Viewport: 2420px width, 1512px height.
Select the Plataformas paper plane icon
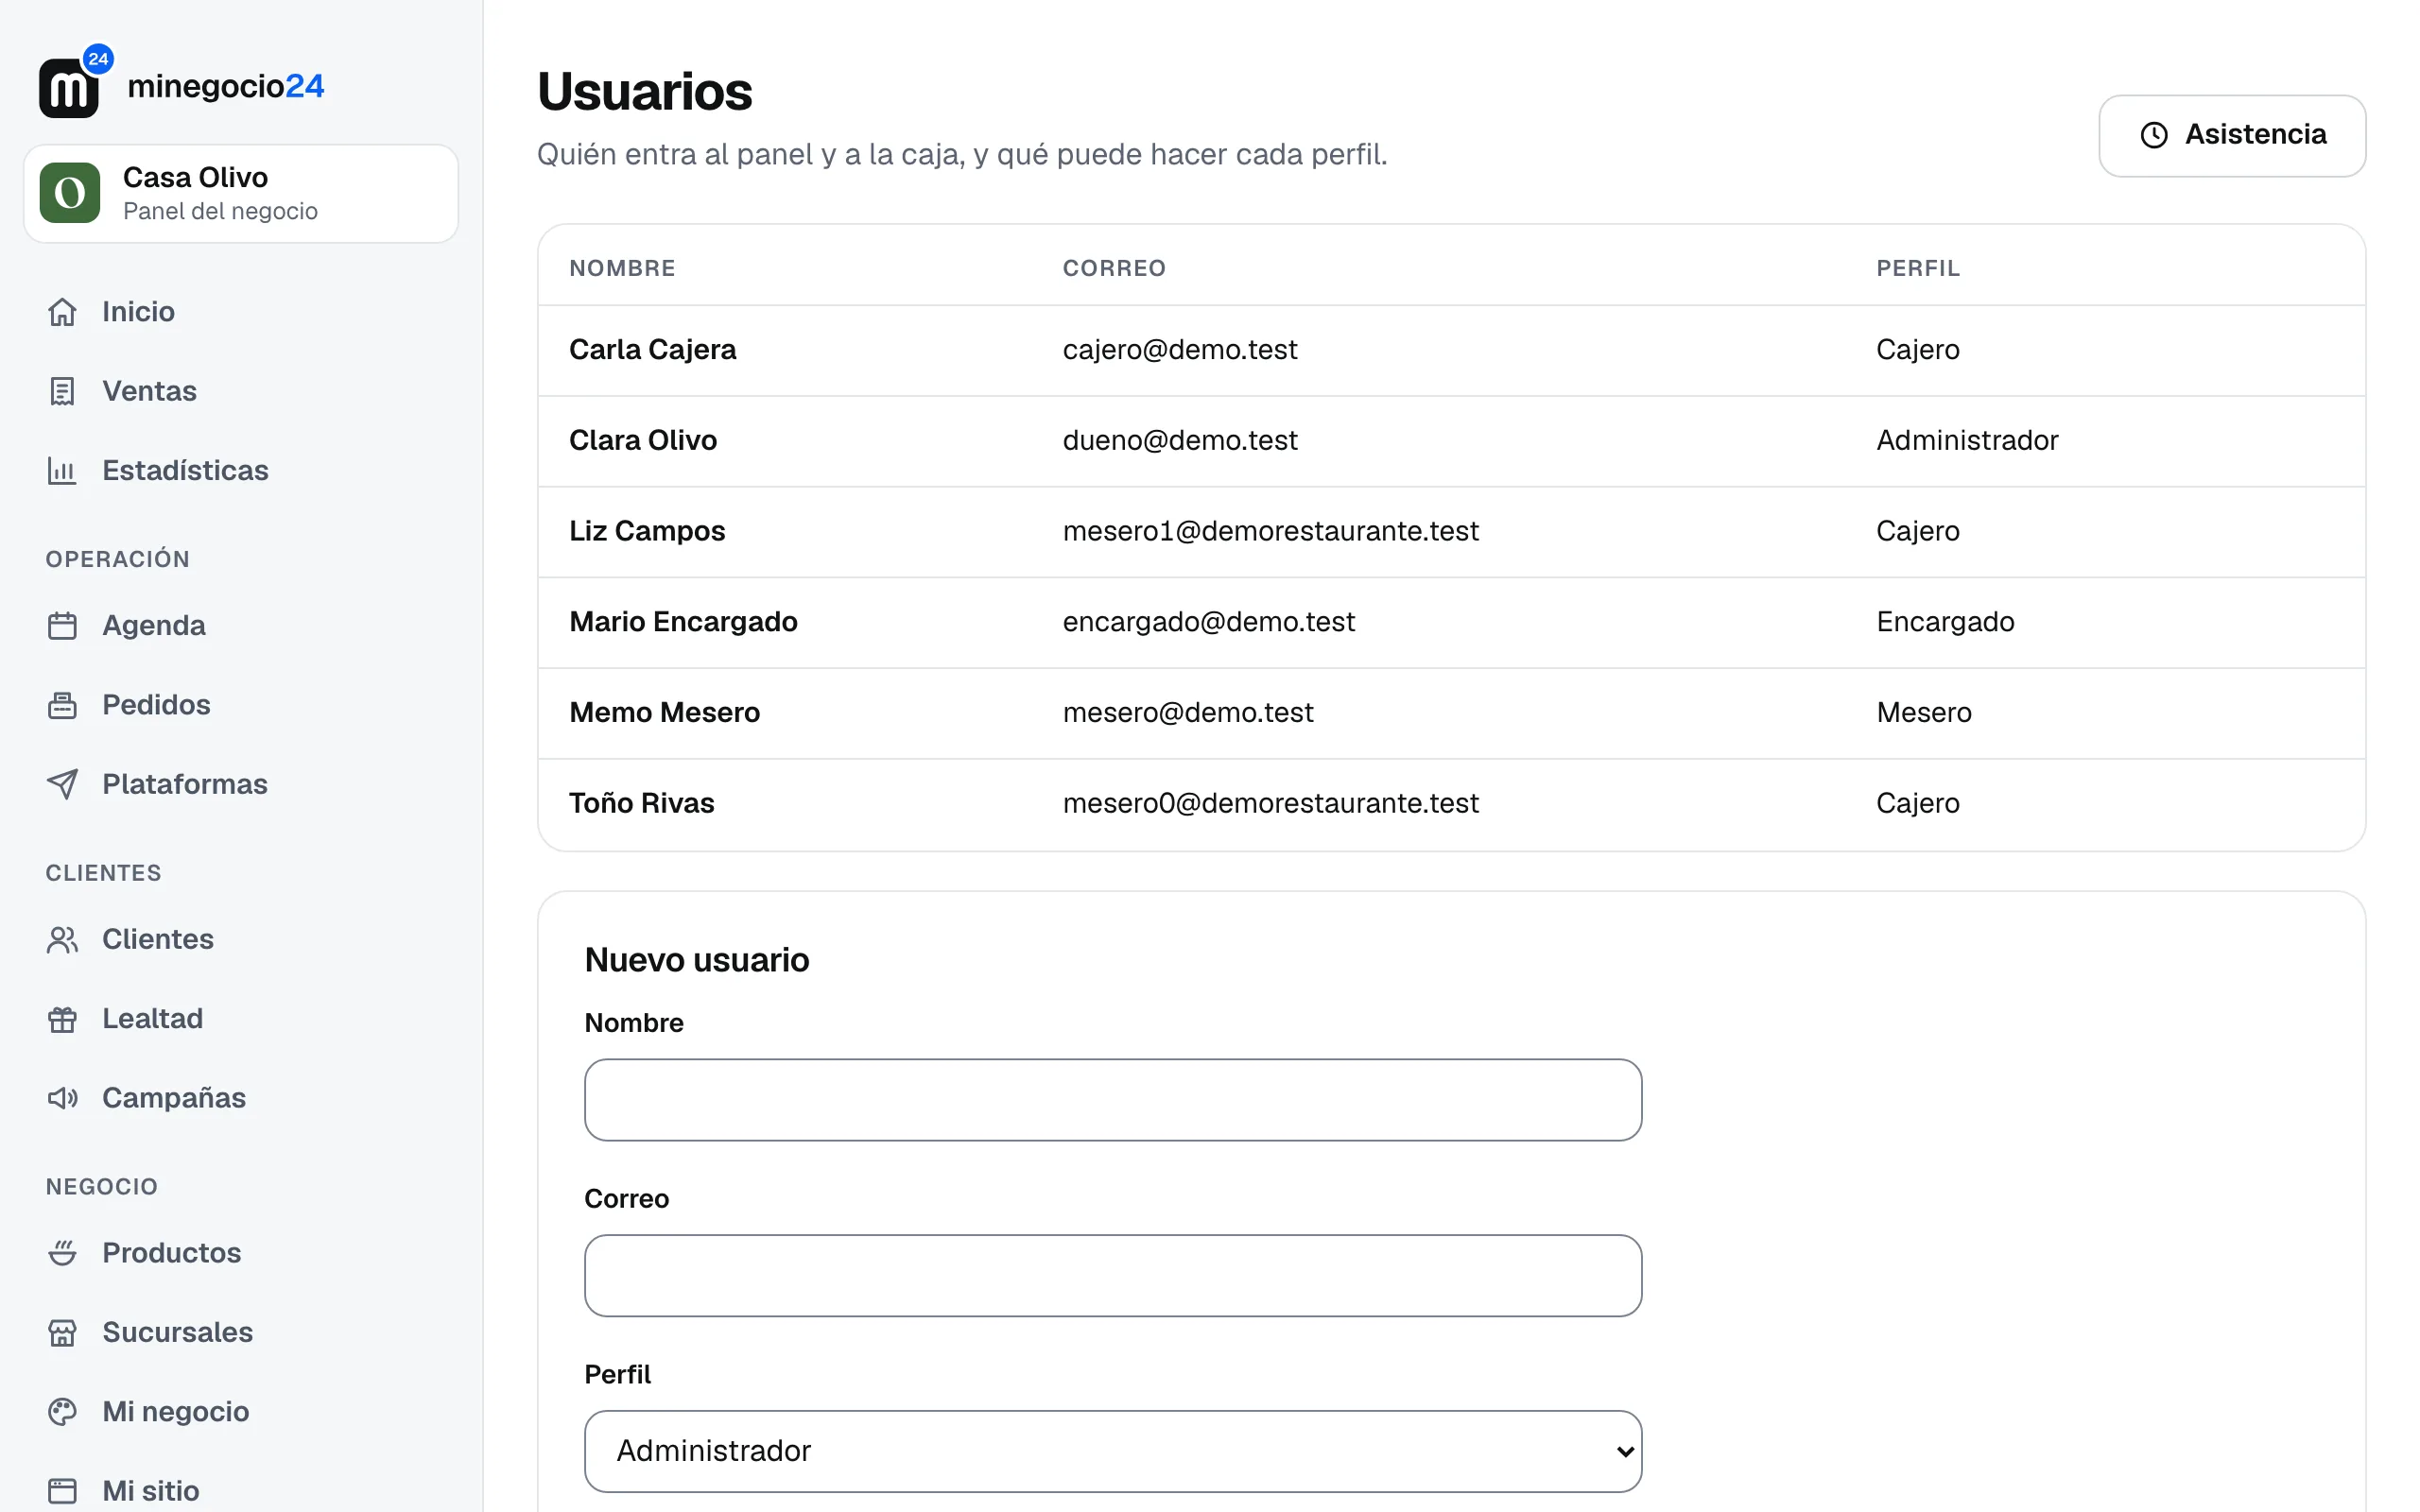coord(62,784)
